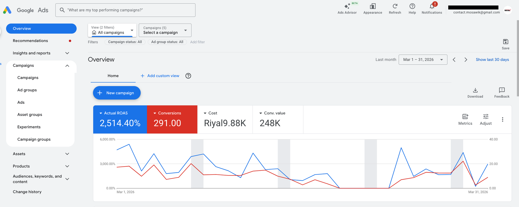
Task: Open the three-dot more options menu
Action: 502,119
